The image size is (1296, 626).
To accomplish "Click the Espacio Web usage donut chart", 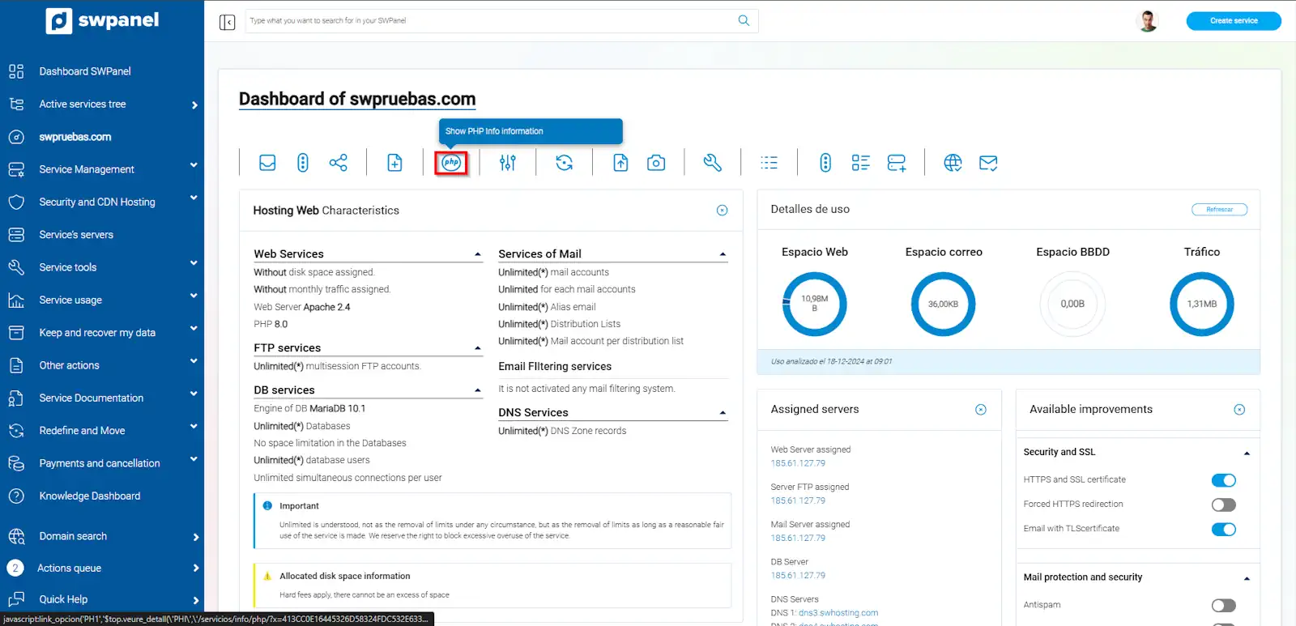I will coord(814,304).
